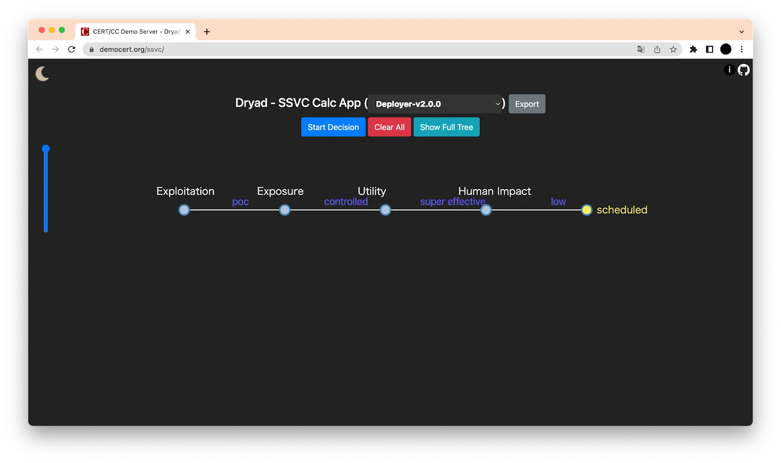The image size is (781, 463).
Task: Open the extensions puzzle icon
Action: [693, 49]
